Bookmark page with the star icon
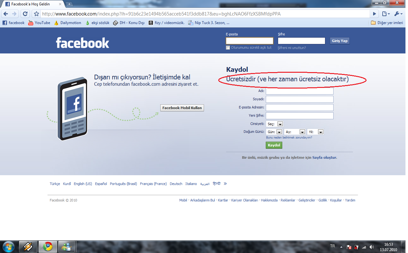Viewport: 408px width, 253px height. click(x=36, y=14)
